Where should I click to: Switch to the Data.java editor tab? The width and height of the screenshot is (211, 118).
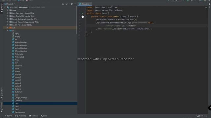(85, 4)
